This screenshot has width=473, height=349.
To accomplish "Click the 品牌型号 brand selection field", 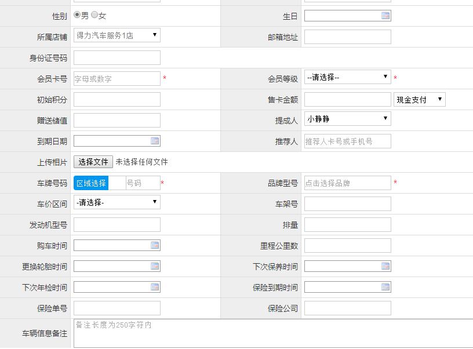I will [348, 183].
